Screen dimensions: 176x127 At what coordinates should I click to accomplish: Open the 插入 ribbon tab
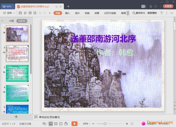pyautogui.click(x=67, y=13)
